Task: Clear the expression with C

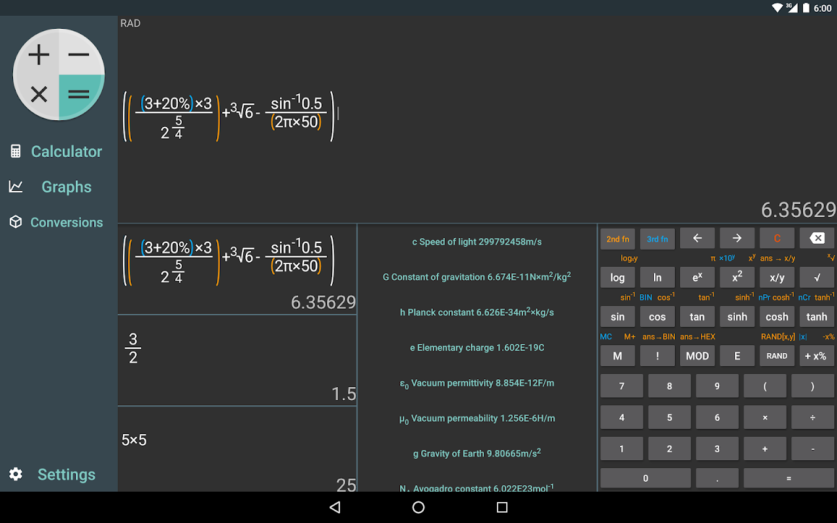Action: pos(777,239)
